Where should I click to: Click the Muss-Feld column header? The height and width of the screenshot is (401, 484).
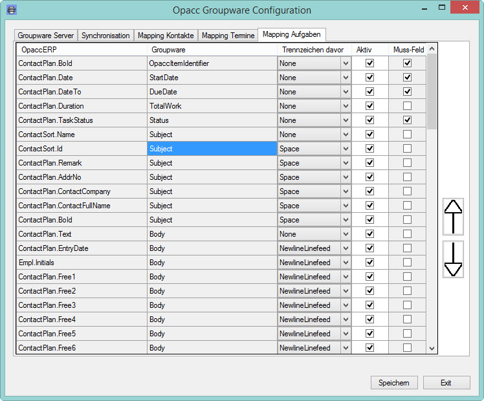408,50
